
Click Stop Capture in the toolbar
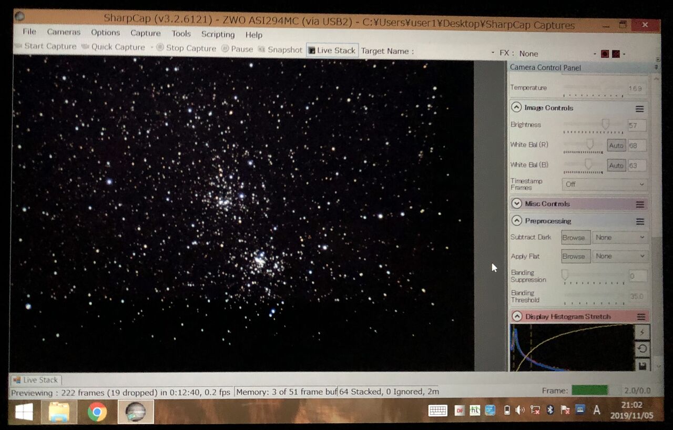[186, 48]
